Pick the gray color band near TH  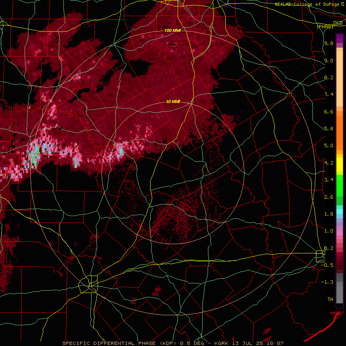click(339, 295)
